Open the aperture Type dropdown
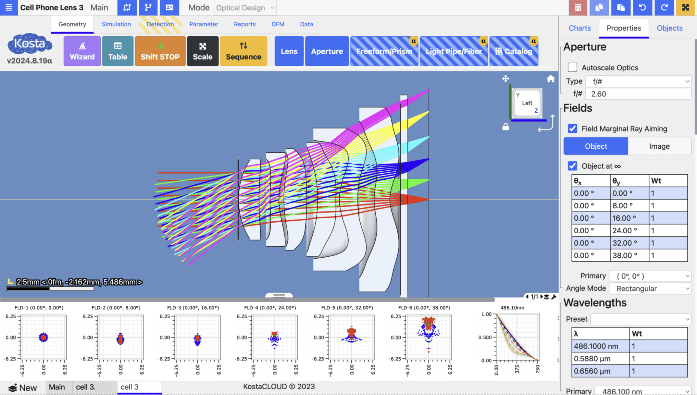The height and width of the screenshot is (395, 697). [x=638, y=81]
